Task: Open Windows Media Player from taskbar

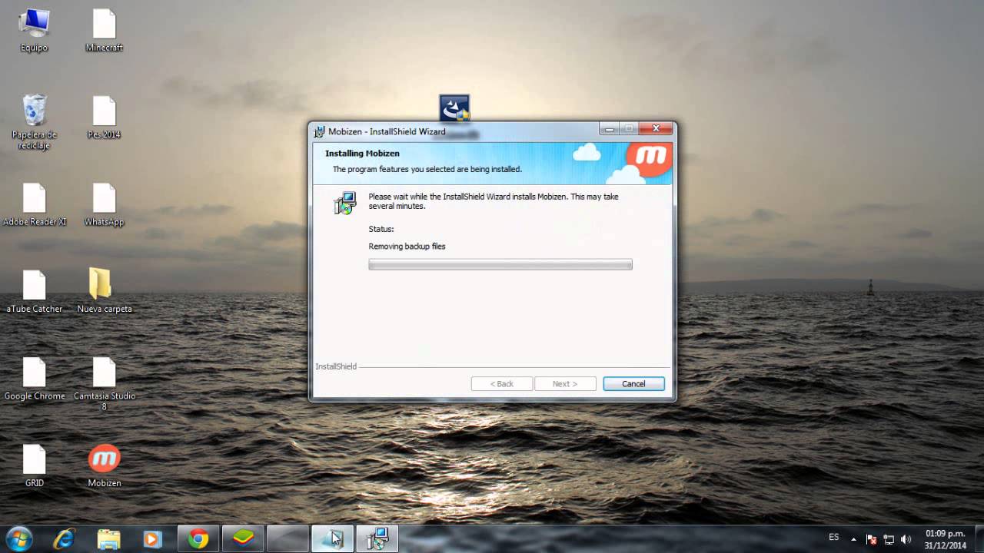Action: [151, 539]
